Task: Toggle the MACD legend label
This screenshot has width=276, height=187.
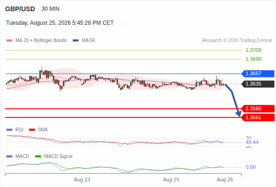Action: 22,157
